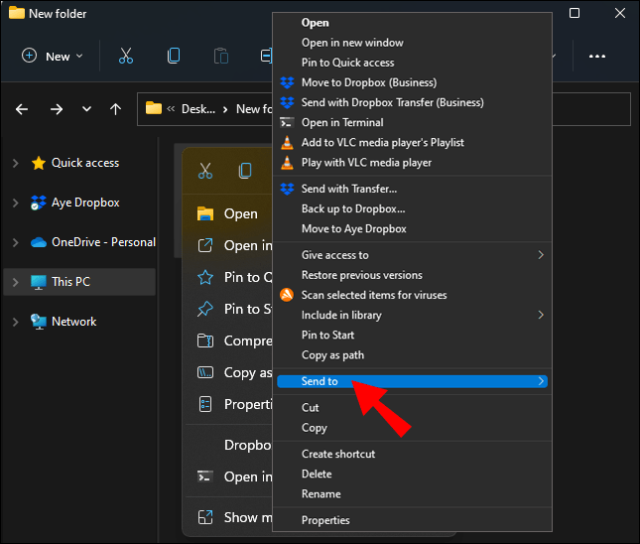
Task: Click the Dropbox icon beside Move to Dropbox (Business)
Action: click(287, 82)
